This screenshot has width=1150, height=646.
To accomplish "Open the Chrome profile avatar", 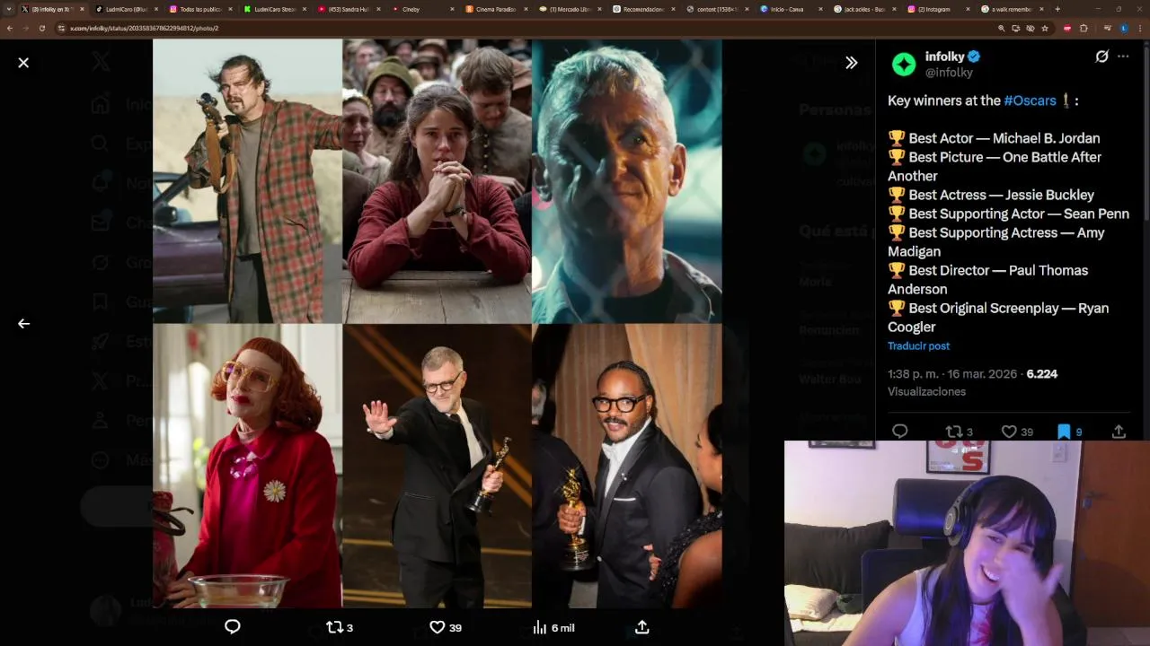I will [x=1123, y=28].
